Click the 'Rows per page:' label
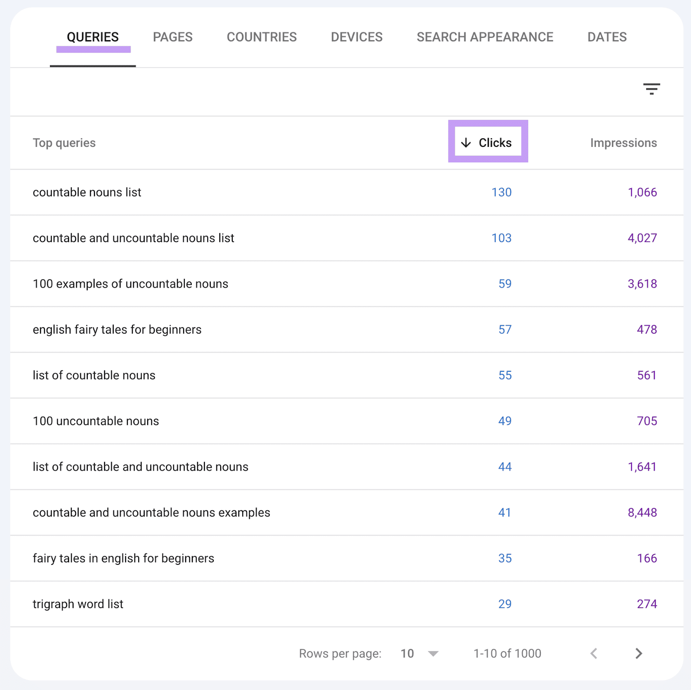The height and width of the screenshot is (690, 691). (x=340, y=654)
